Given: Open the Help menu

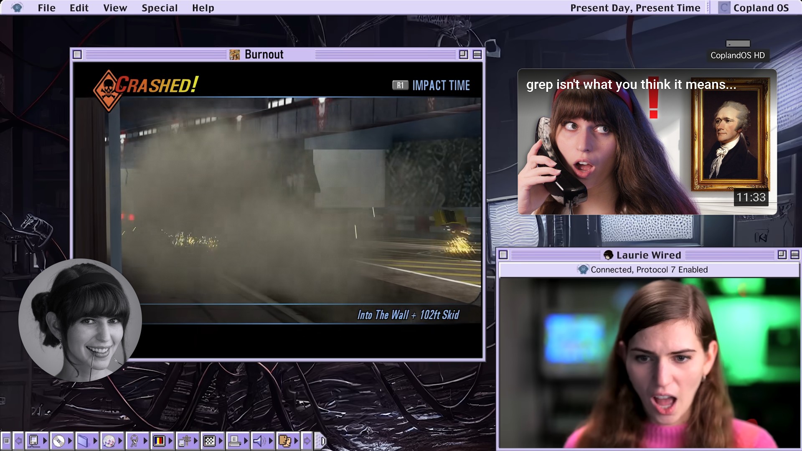Looking at the screenshot, I should 203,8.
